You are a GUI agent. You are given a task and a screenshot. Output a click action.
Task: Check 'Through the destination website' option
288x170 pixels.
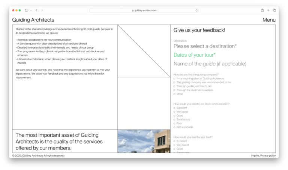tap(175, 90)
